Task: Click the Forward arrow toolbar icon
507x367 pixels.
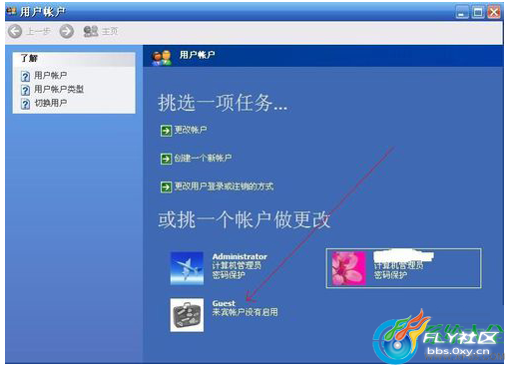Action: point(67,31)
